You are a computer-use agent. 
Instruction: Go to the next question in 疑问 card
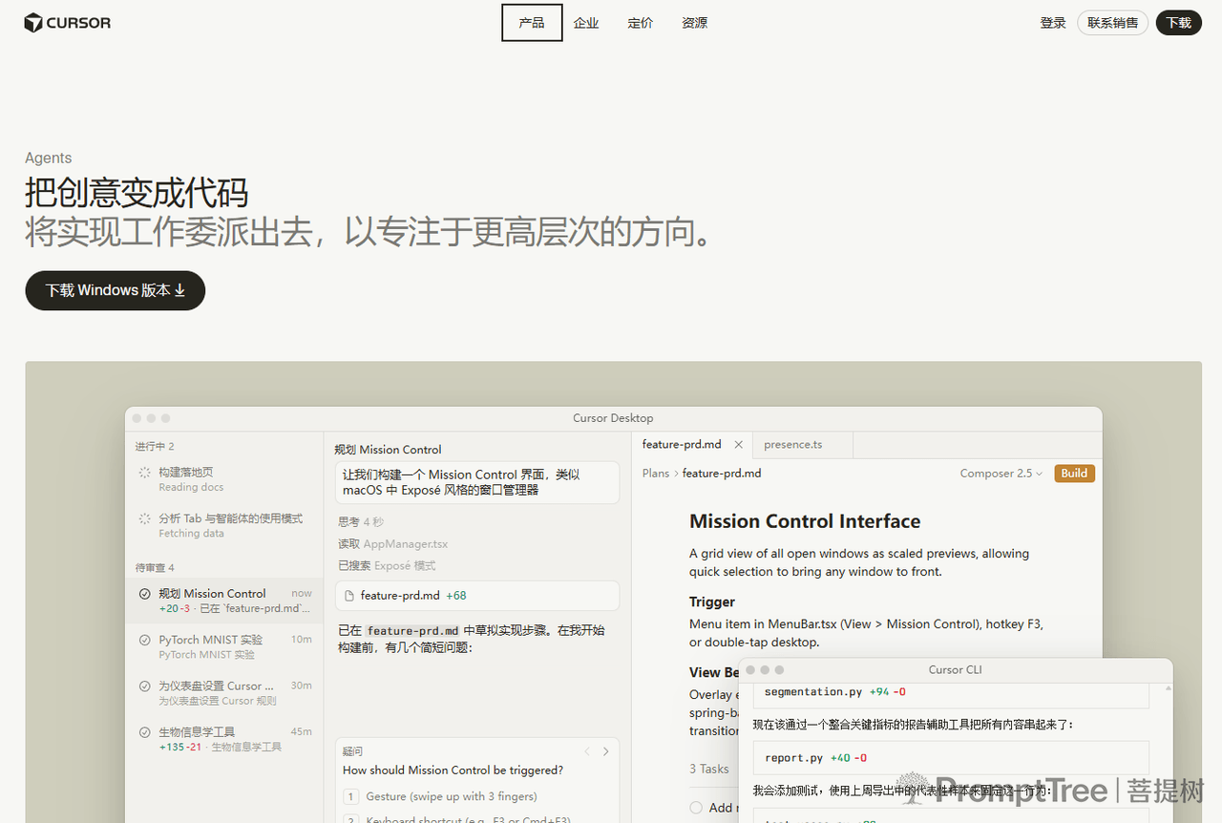pos(605,751)
